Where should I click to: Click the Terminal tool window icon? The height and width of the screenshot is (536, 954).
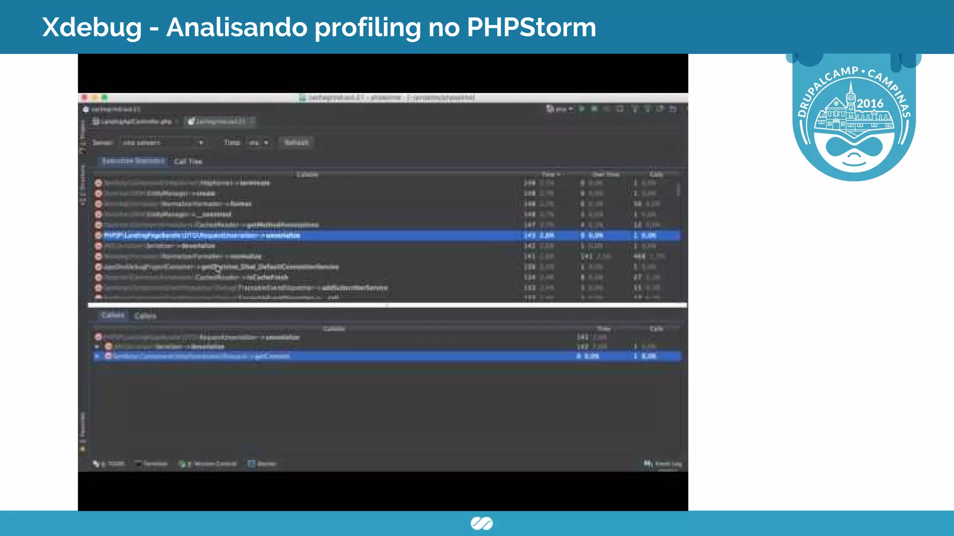(x=138, y=464)
